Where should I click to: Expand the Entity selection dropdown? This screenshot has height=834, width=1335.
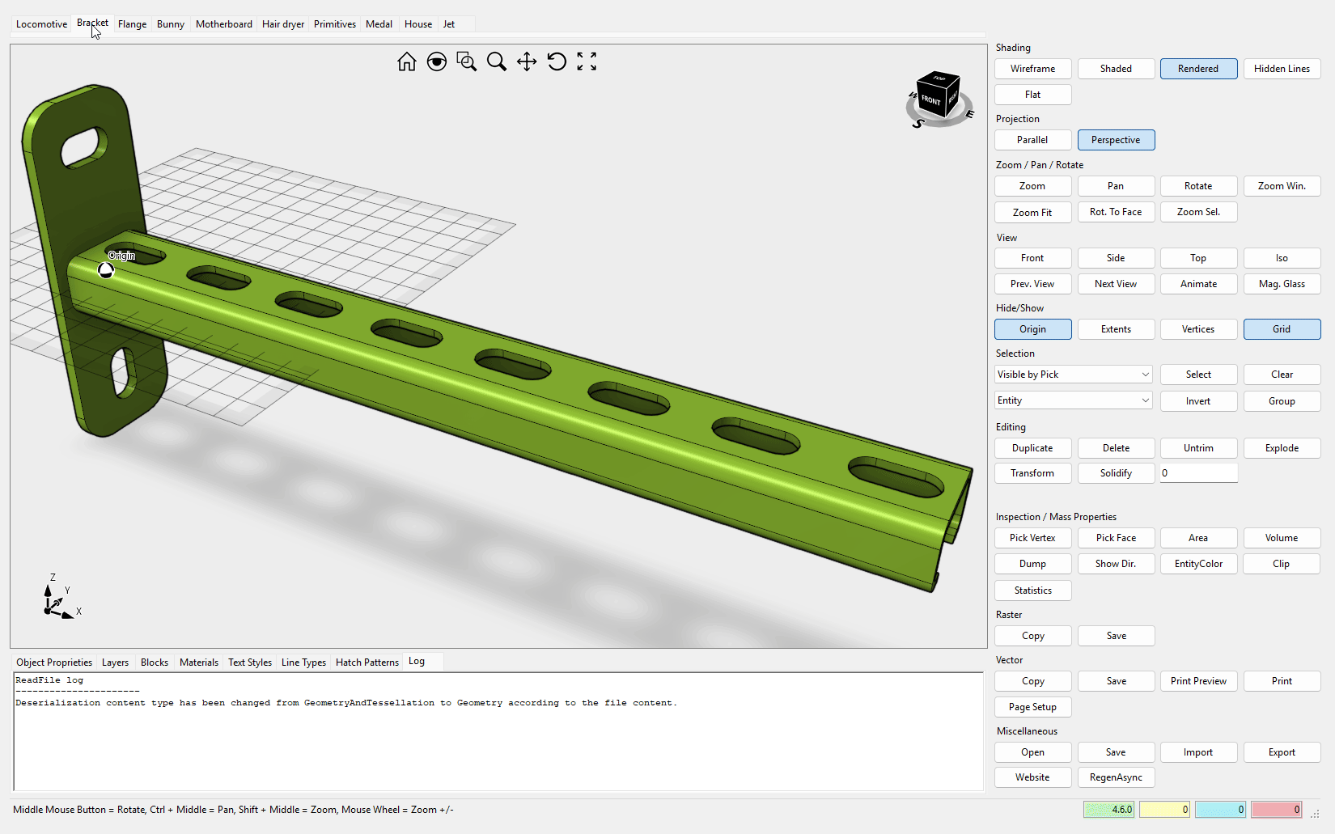point(1073,400)
